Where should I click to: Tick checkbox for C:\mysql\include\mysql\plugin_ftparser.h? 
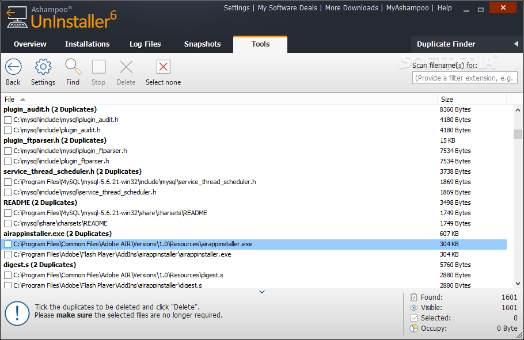point(7,151)
